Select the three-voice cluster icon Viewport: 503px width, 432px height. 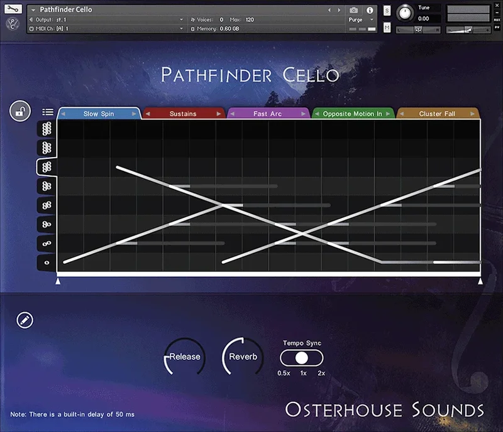[47, 224]
